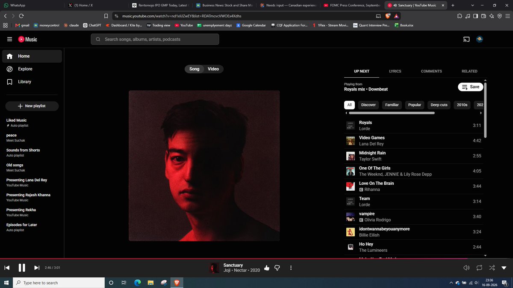
Task: Dislike the song Sanctuary
Action: tap(277, 268)
